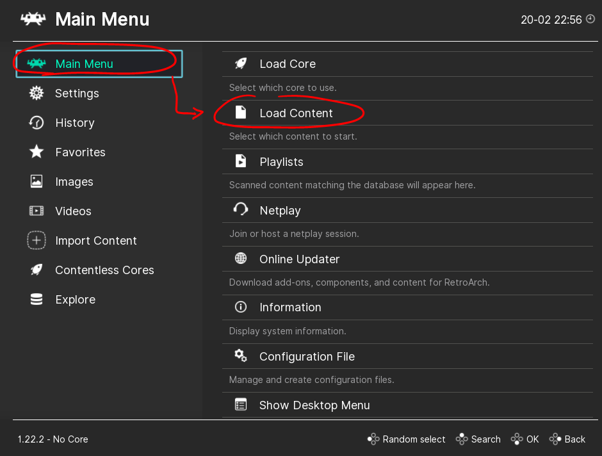This screenshot has width=602, height=456.
Task: Open Contentless Cores from the sidebar
Action: 36,270
